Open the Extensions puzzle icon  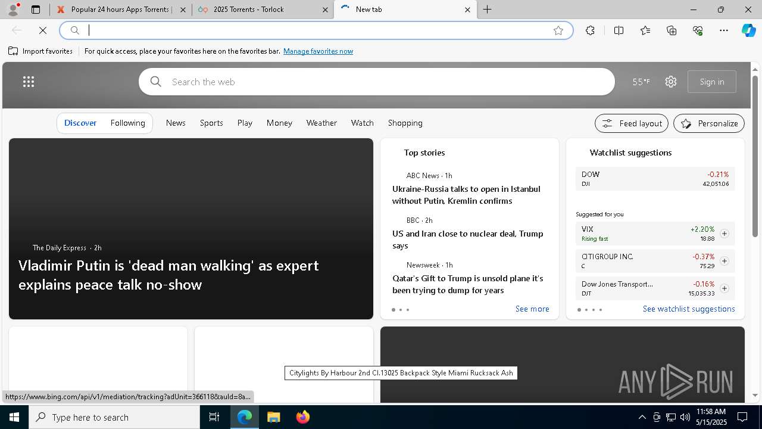point(590,30)
